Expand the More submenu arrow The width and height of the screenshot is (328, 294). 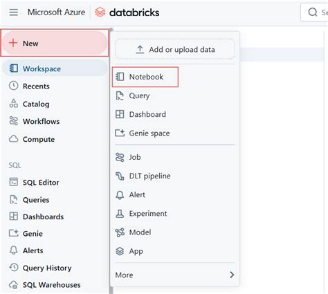232,275
